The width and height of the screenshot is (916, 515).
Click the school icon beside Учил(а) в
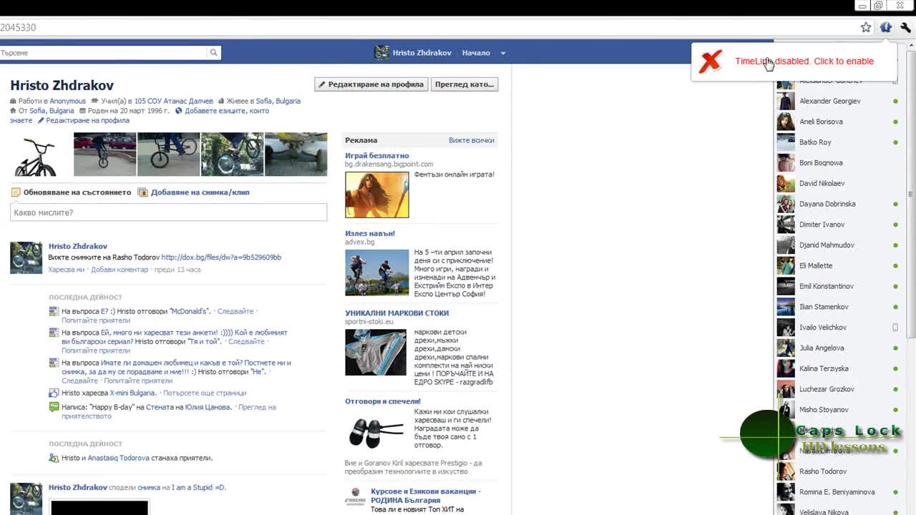pyautogui.click(x=96, y=102)
